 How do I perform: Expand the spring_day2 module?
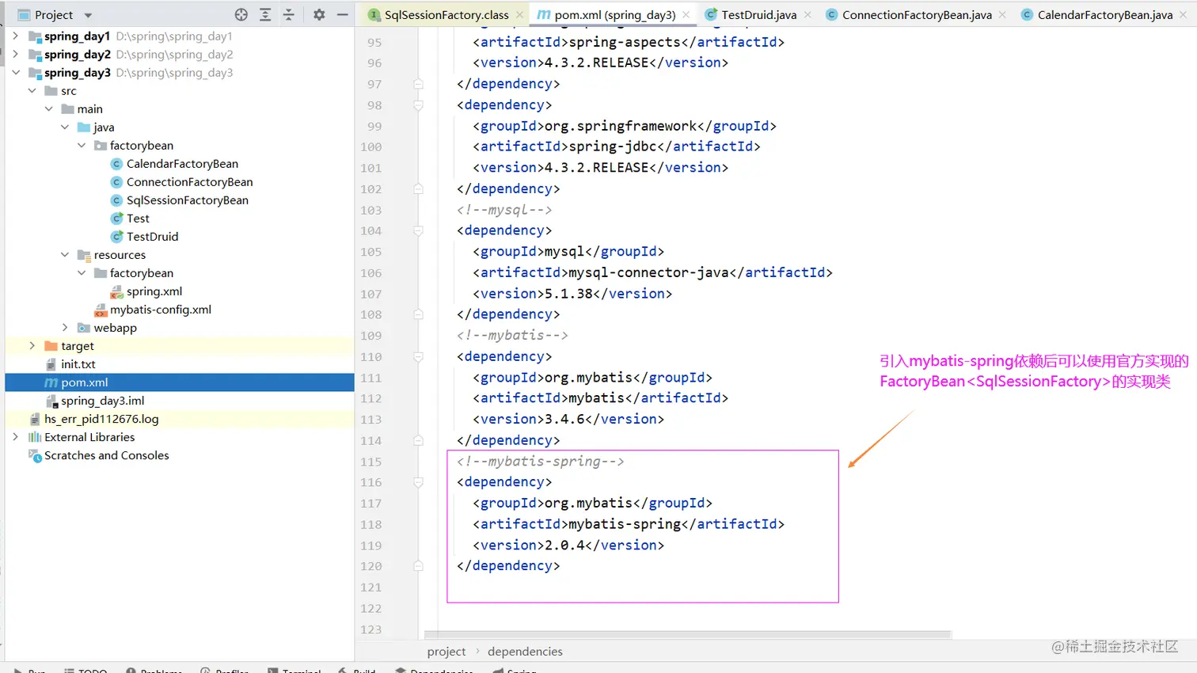pyautogui.click(x=16, y=54)
